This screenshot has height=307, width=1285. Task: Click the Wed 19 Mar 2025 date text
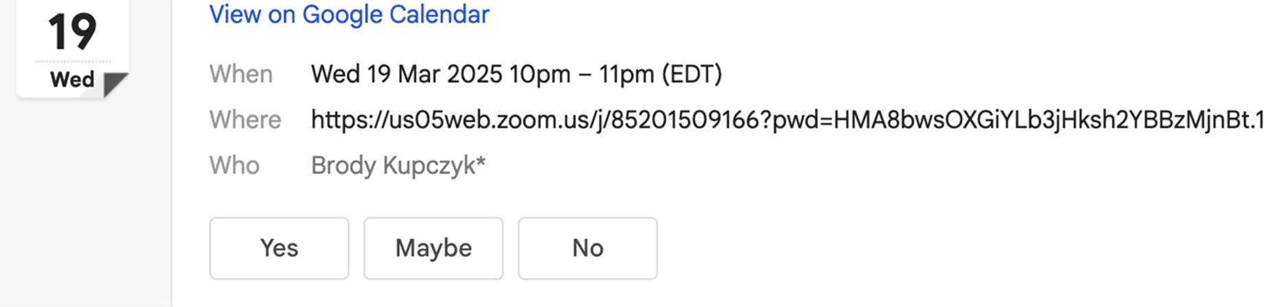pos(407,74)
